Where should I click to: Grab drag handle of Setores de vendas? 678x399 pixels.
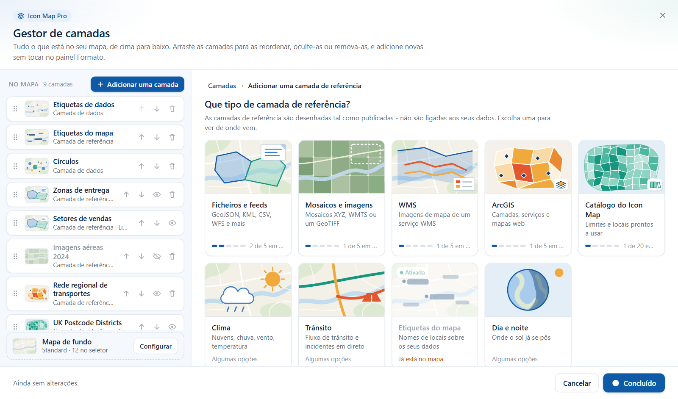coord(15,223)
